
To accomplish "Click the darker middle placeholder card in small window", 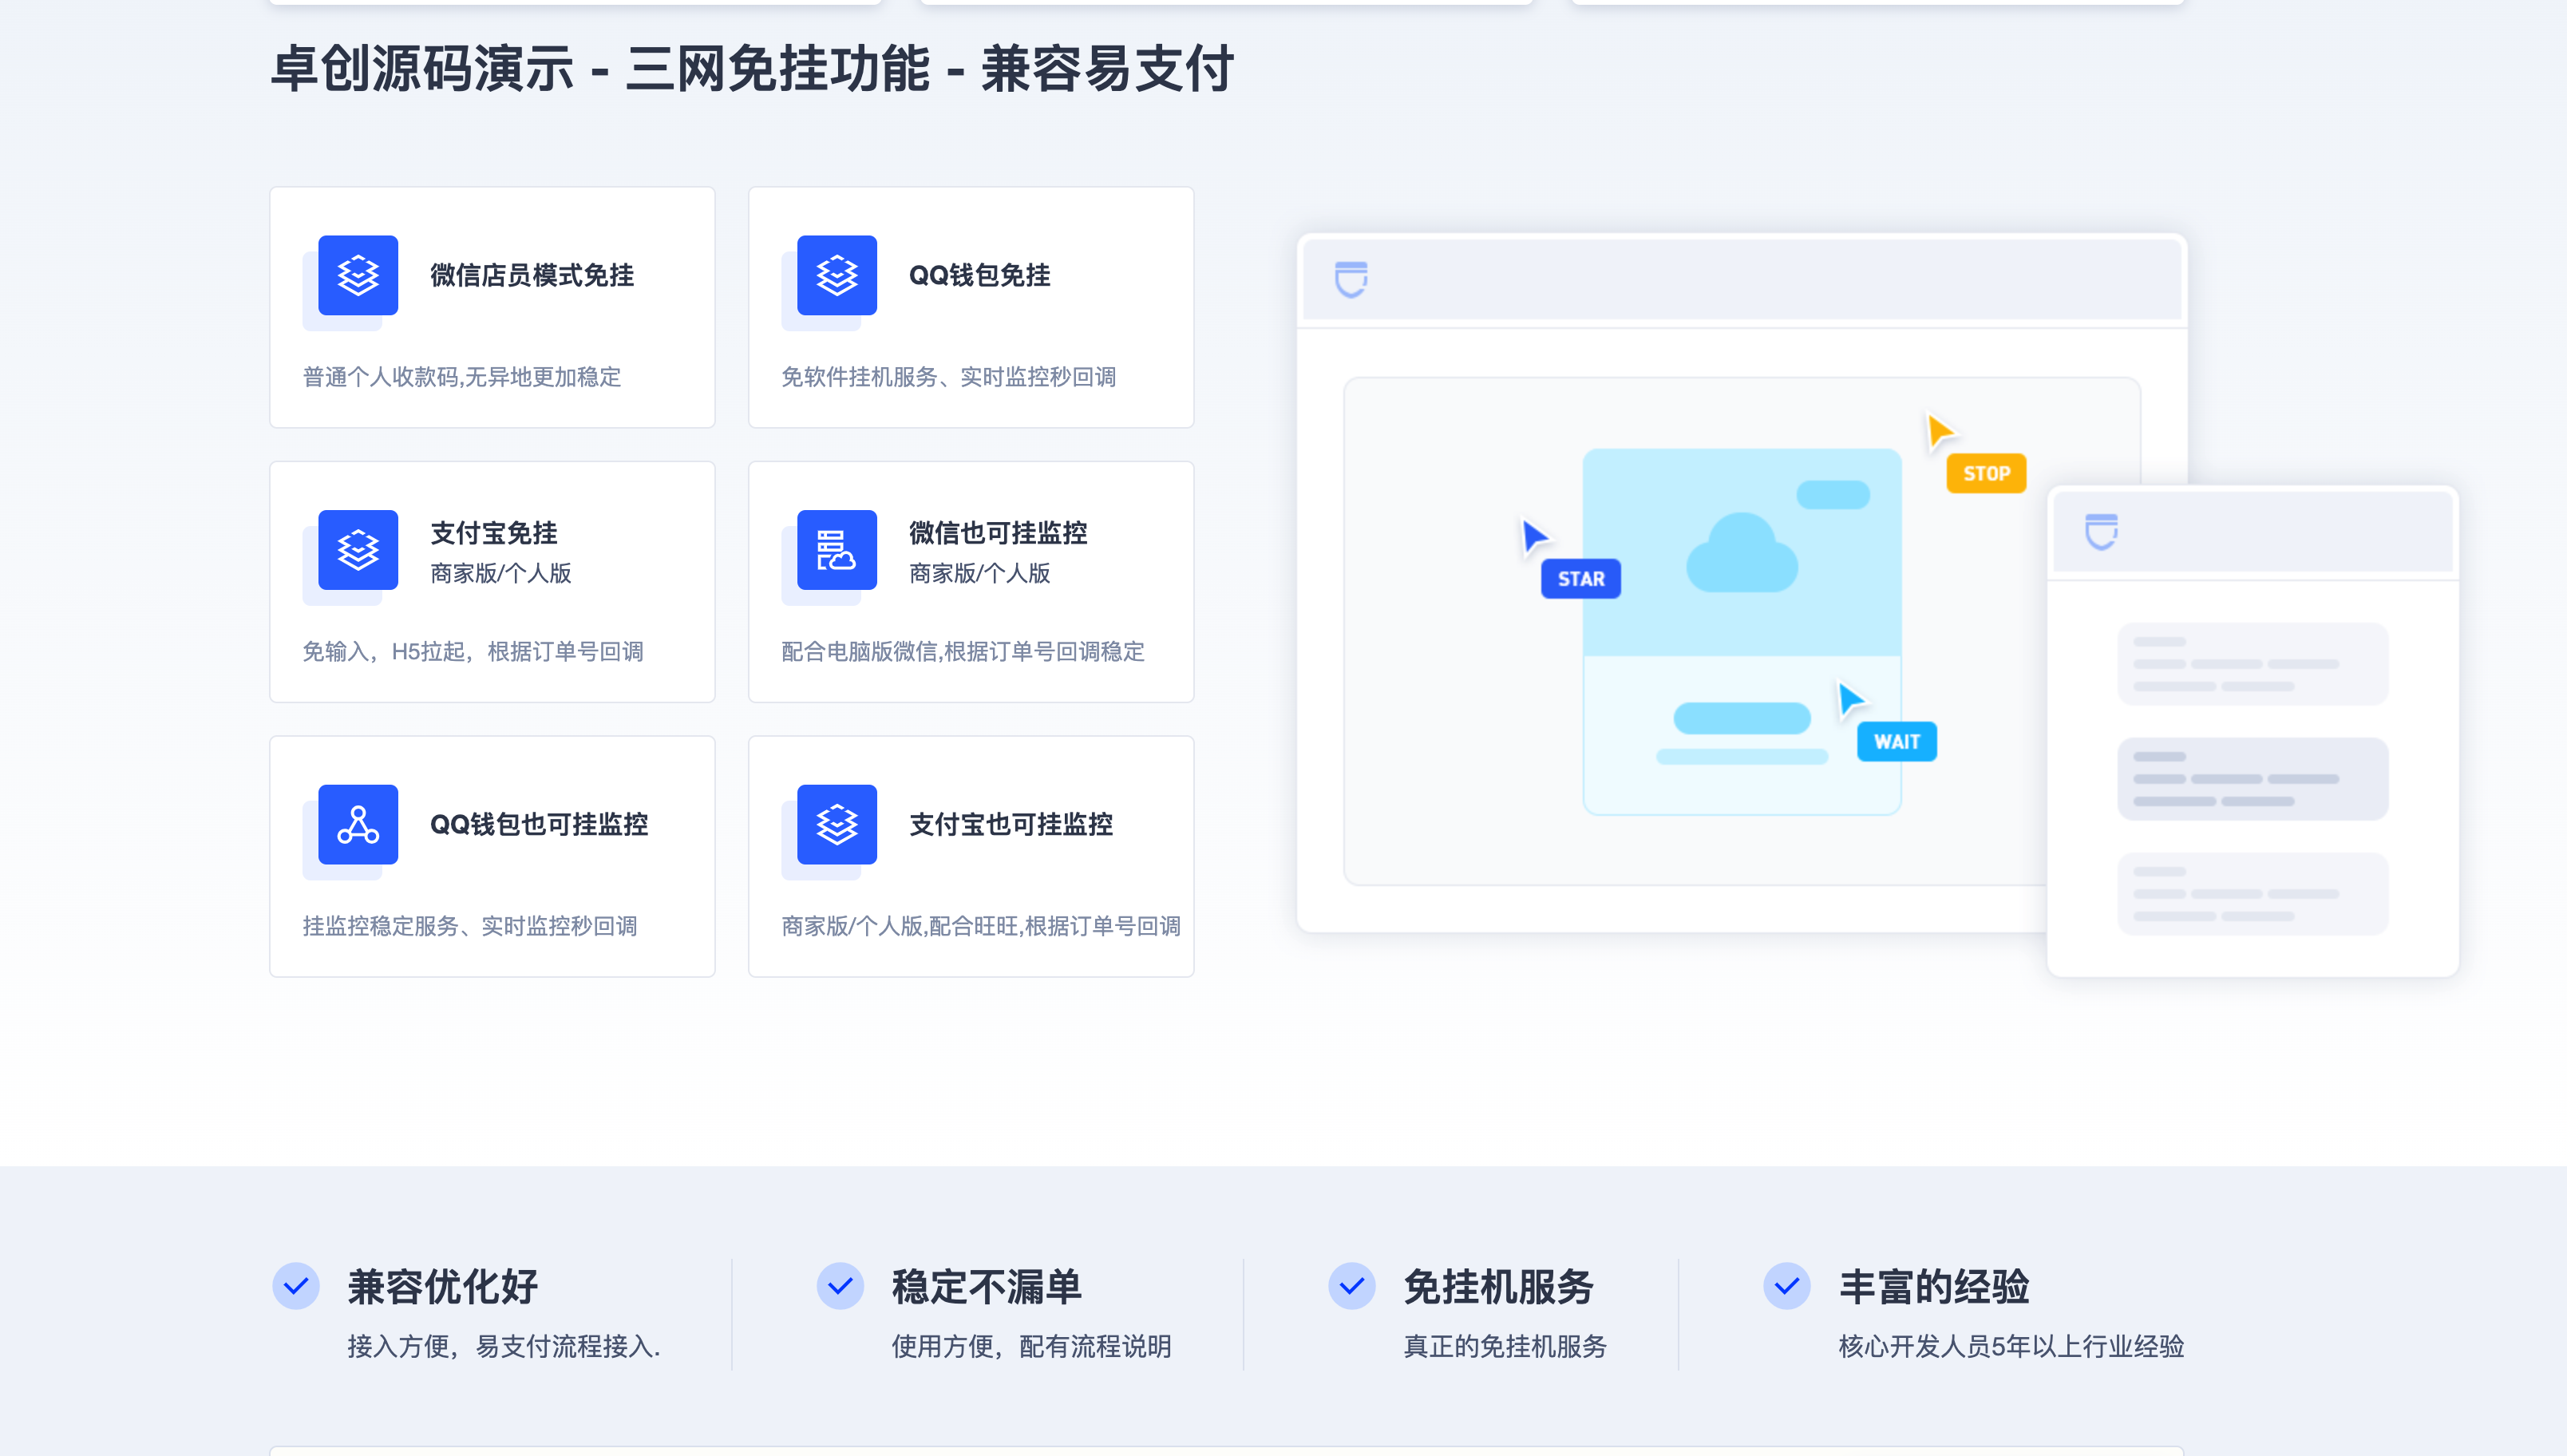I will tap(2253, 779).
